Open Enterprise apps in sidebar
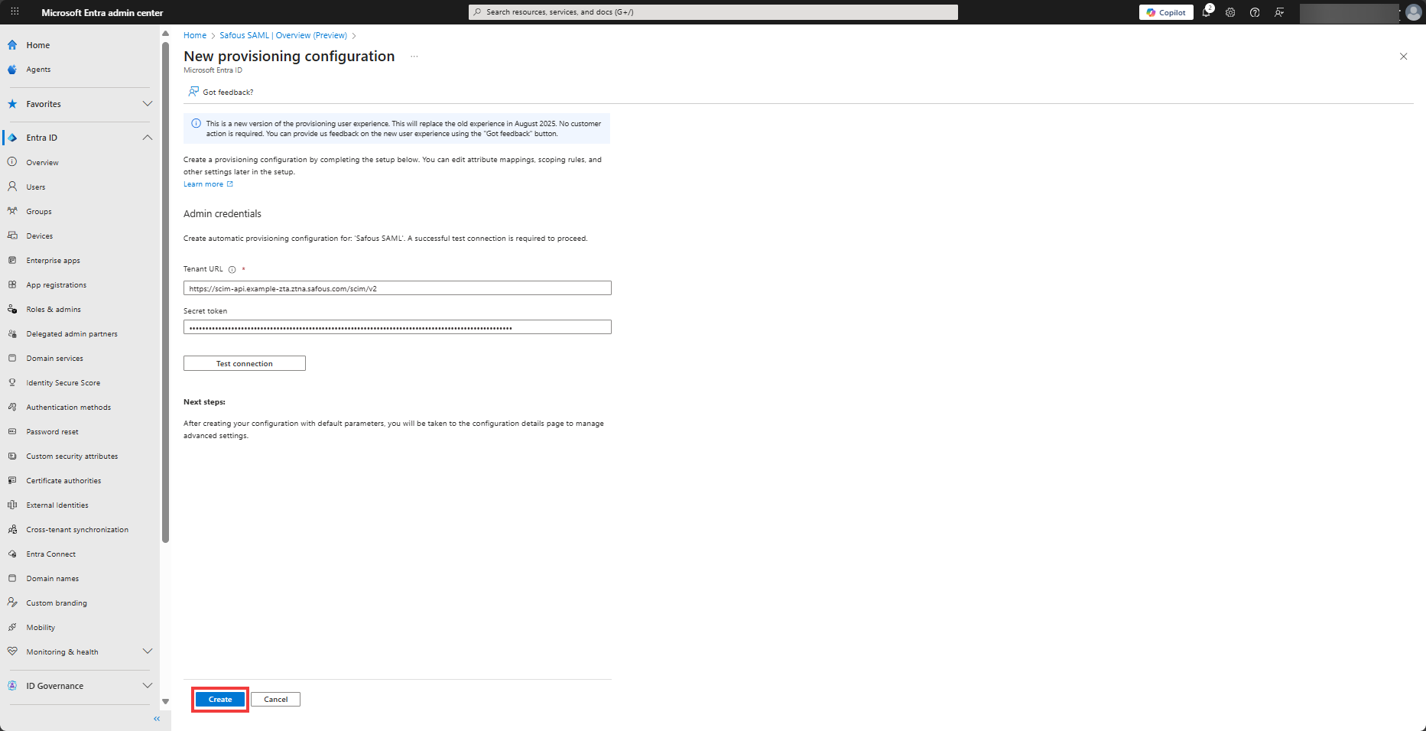Image resolution: width=1426 pixels, height=731 pixels. pyautogui.click(x=53, y=261)
